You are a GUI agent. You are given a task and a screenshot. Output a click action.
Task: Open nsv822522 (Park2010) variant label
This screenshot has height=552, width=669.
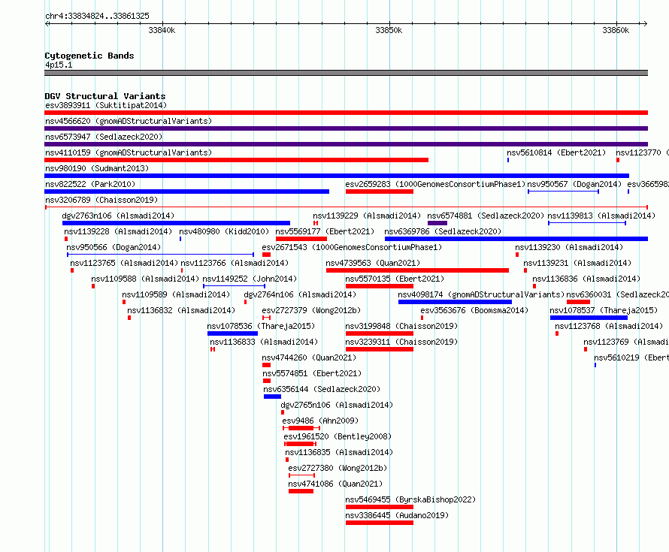[x=90, y=184]
